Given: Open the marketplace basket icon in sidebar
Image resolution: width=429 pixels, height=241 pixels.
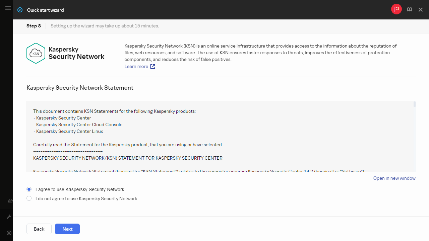Looking at the screenshot, I should pos(10,201).
